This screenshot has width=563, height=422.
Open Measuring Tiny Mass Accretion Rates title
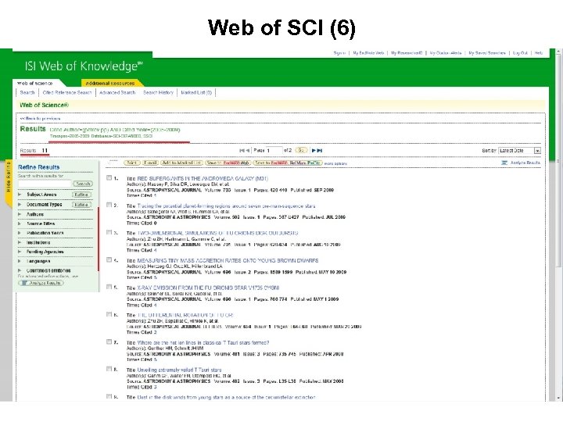click(228, 260)
